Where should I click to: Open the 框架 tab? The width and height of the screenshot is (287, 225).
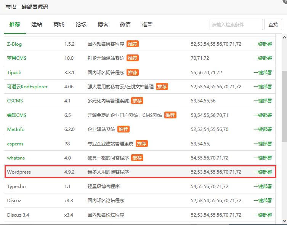148,24
